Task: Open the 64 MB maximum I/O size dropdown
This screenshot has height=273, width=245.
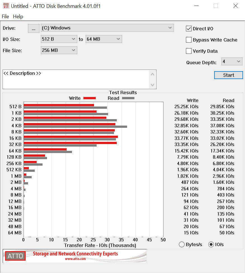Action: (104, 39)
